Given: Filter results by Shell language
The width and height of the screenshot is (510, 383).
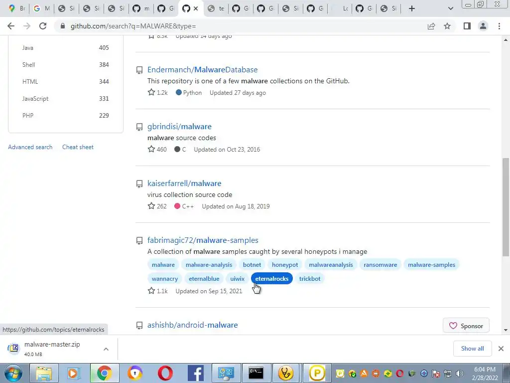Looking at the screenshot, I should [65, 65].
